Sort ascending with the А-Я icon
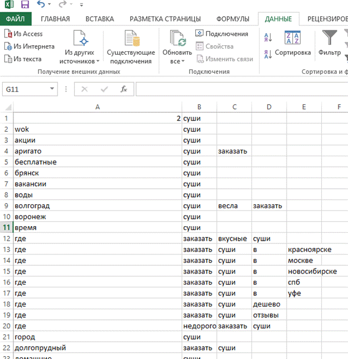Image resolution: width=348 pixels, height=359 pixels. (x=268, y=37)
